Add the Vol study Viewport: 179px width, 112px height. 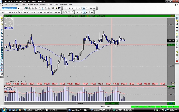[35, 12]
